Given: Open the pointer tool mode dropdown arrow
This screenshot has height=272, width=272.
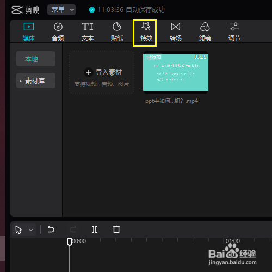Looking at the screenshot, I should tap(31, 230).
